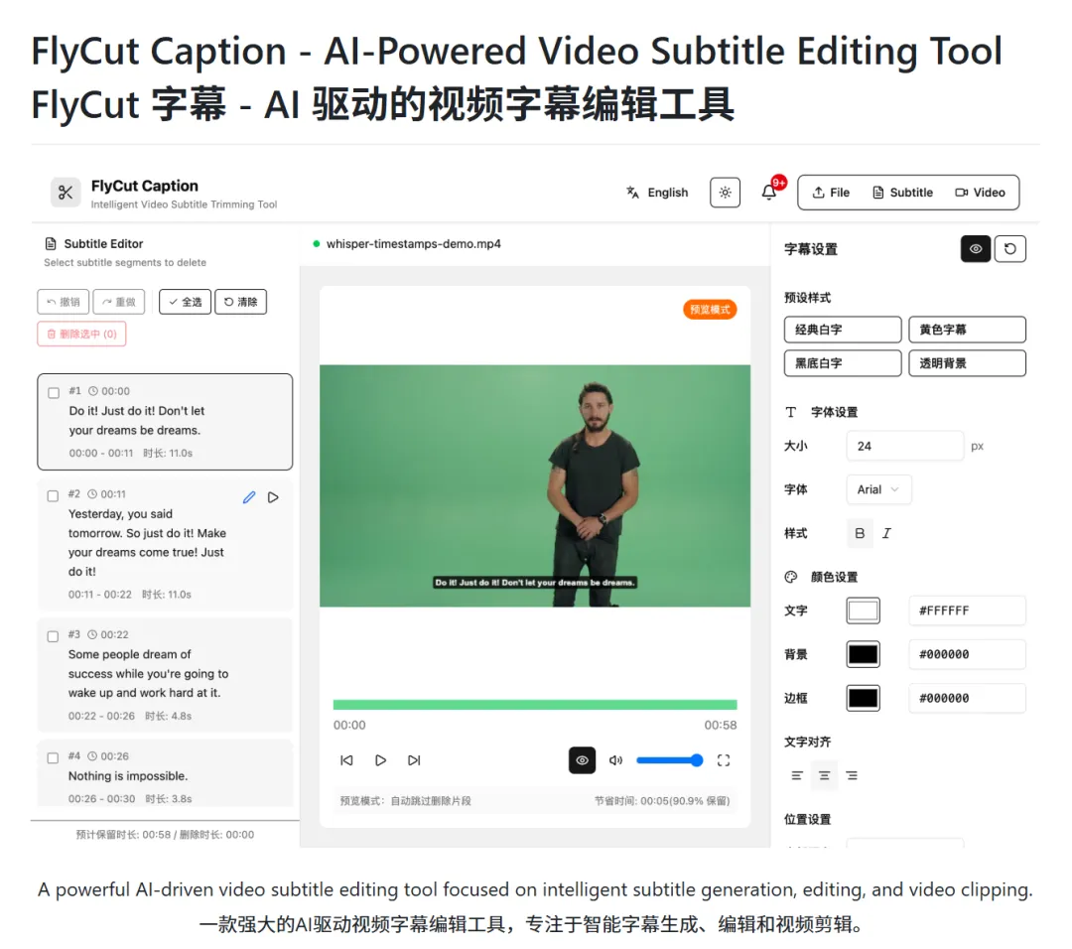Screen dimensions: 1072x949
Task: Open the black 边框 color swatch
Action: click(x=863, y=698)
